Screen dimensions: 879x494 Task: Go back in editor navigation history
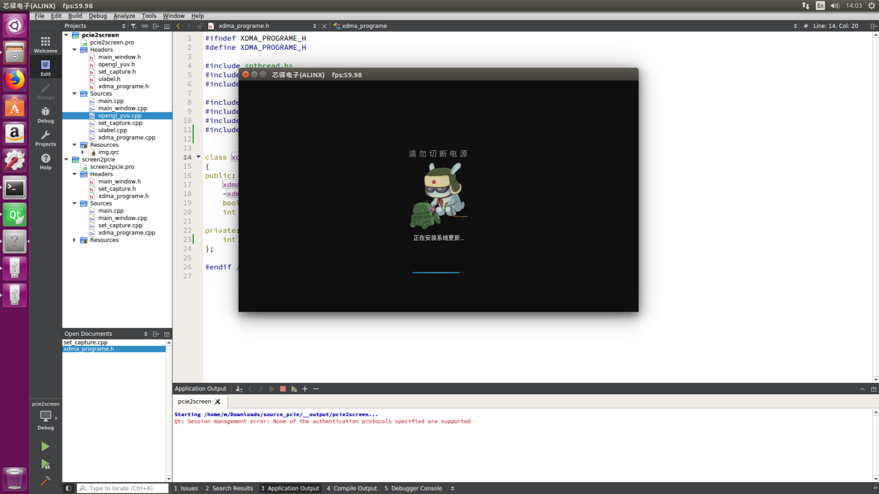pos(178,26)
